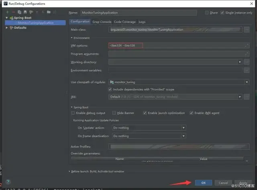Click the remove configuration minus icon
The width and height of the screenshot is (257, 190).
pyautogui.click(x=13, y=12)
